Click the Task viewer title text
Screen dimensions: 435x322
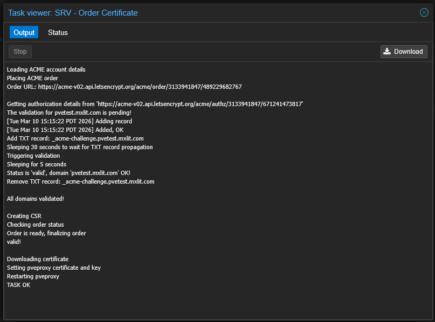[x=73, y=12]
